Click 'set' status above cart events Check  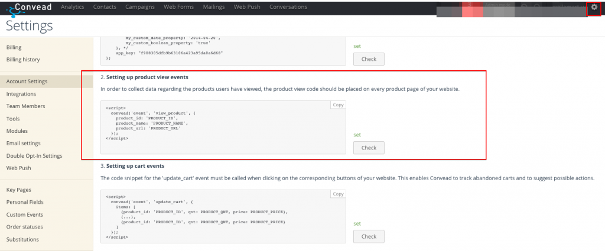click(x=357, y=224)
